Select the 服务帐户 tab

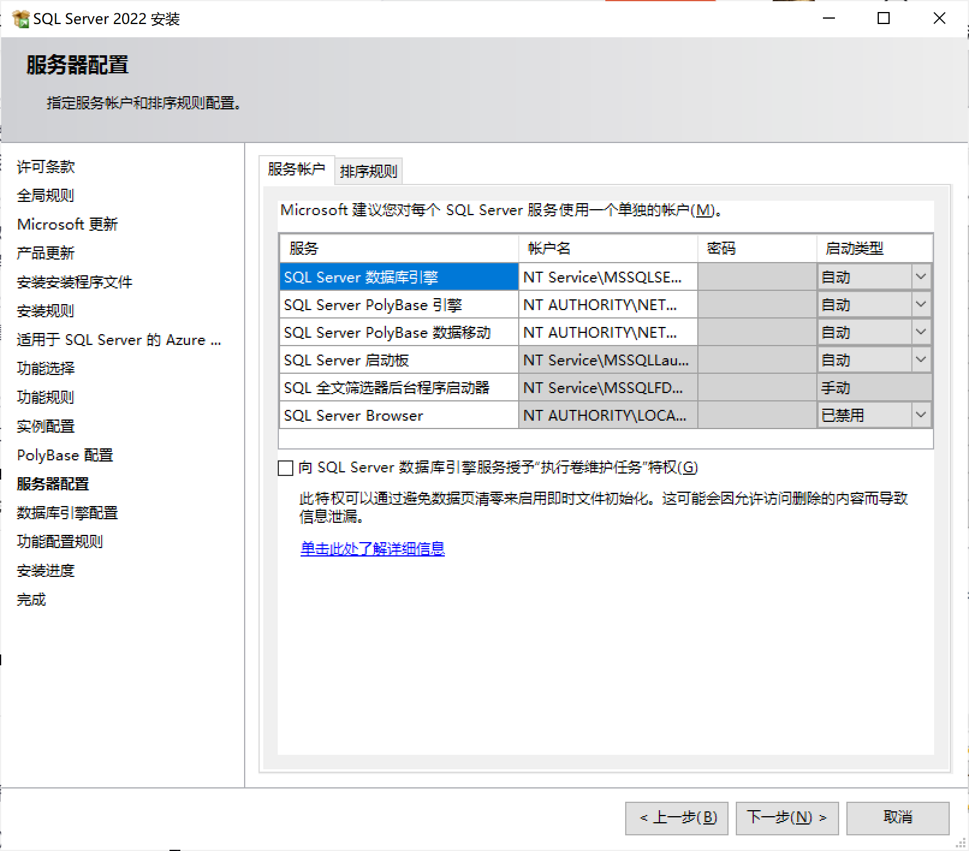pos(296,169)
